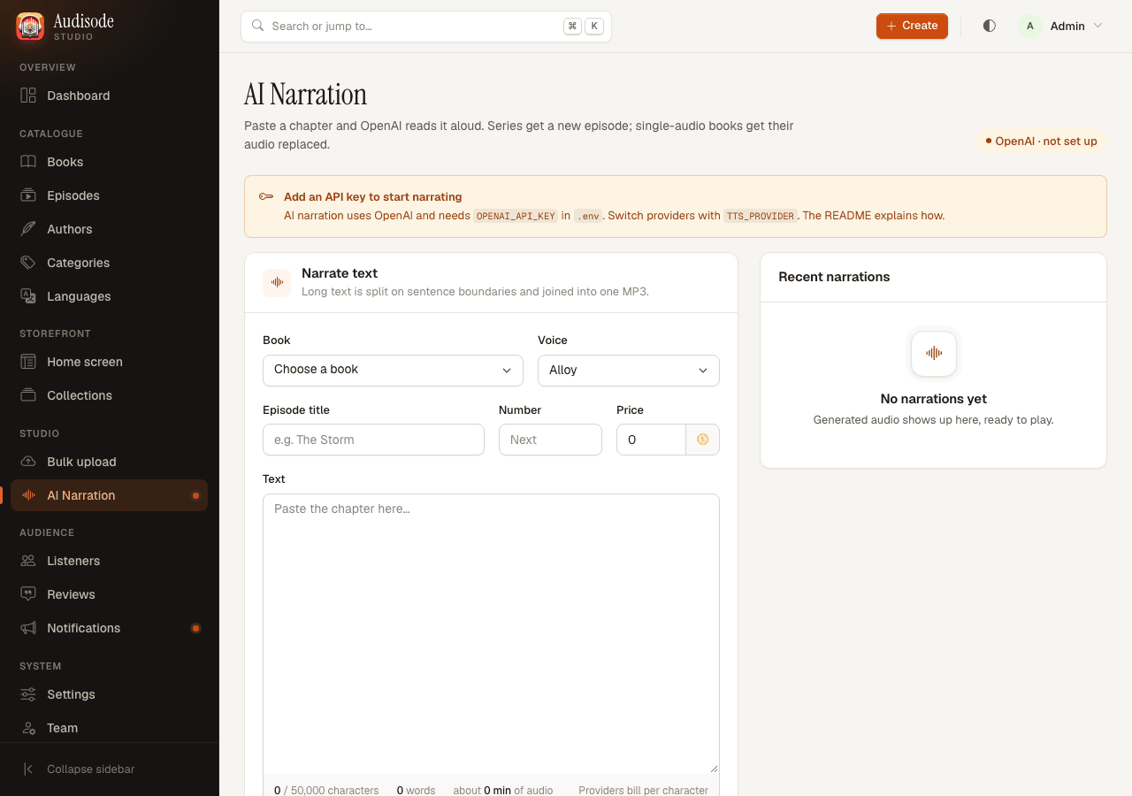
Task: Open the Team page
Action: (x=110, y=728)
